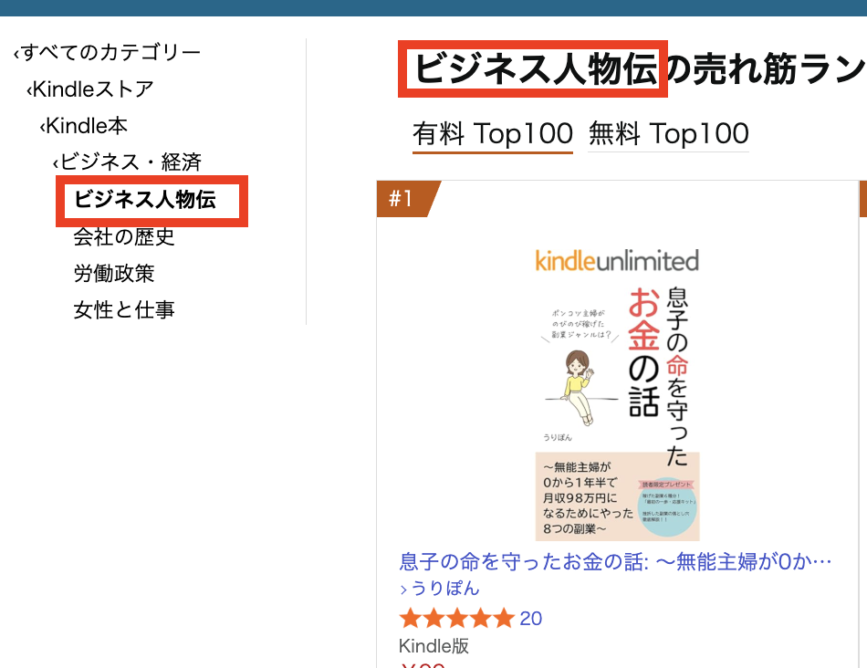Viewport: 867px width, 668px height.
Task: Click chevron before うりぽん author name
Action: click(x=403, y=590)
